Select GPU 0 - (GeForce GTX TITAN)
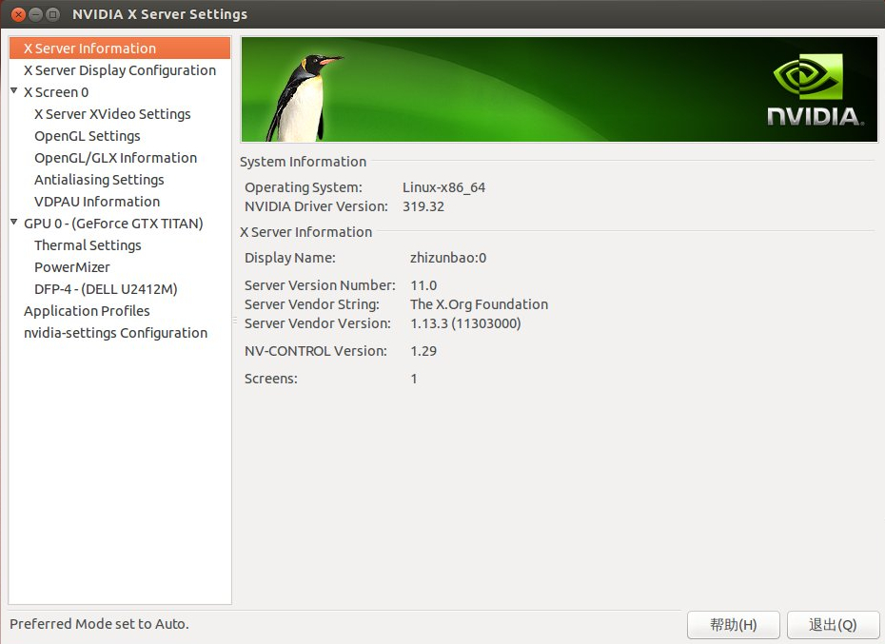 [113, 224]
